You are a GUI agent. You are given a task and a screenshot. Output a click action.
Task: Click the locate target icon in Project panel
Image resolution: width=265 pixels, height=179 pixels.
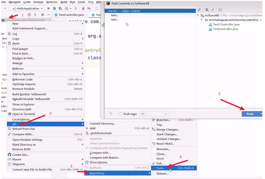[x=29, y=15]
